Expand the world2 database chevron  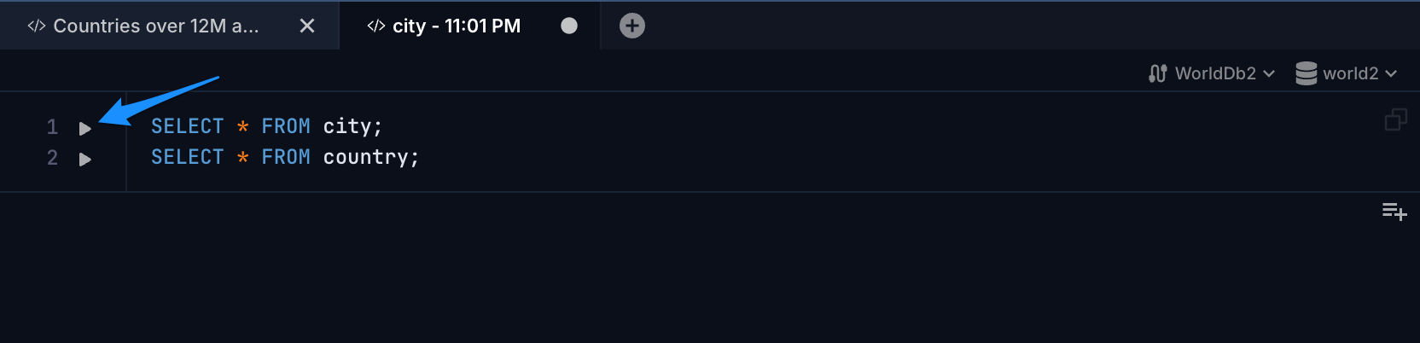coord(1391,74)
